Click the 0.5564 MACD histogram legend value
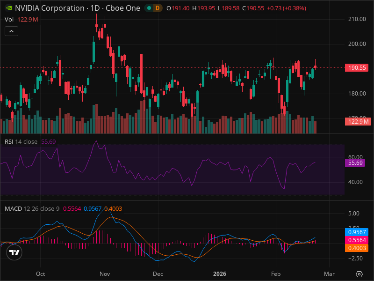This screenshot has width=374, height=281. click(x=72, y=208)
